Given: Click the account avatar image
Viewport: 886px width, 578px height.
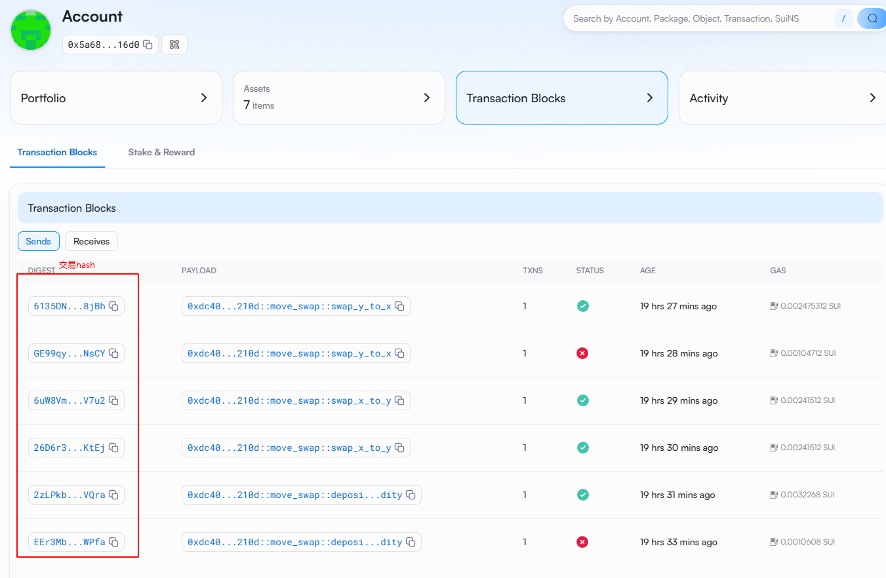Looking at the screenshot, I should click(31, 30).
